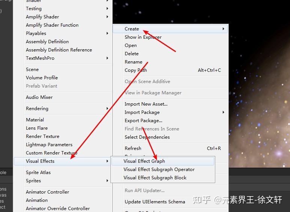Image resolution: width=290 pixels, height=212 pixels.
Task: Expand arrow beside Visual Effects
Action: (x=107, y=161)
